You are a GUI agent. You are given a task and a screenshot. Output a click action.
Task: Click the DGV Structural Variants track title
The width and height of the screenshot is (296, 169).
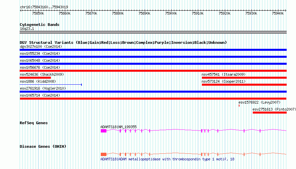point(123,42)
